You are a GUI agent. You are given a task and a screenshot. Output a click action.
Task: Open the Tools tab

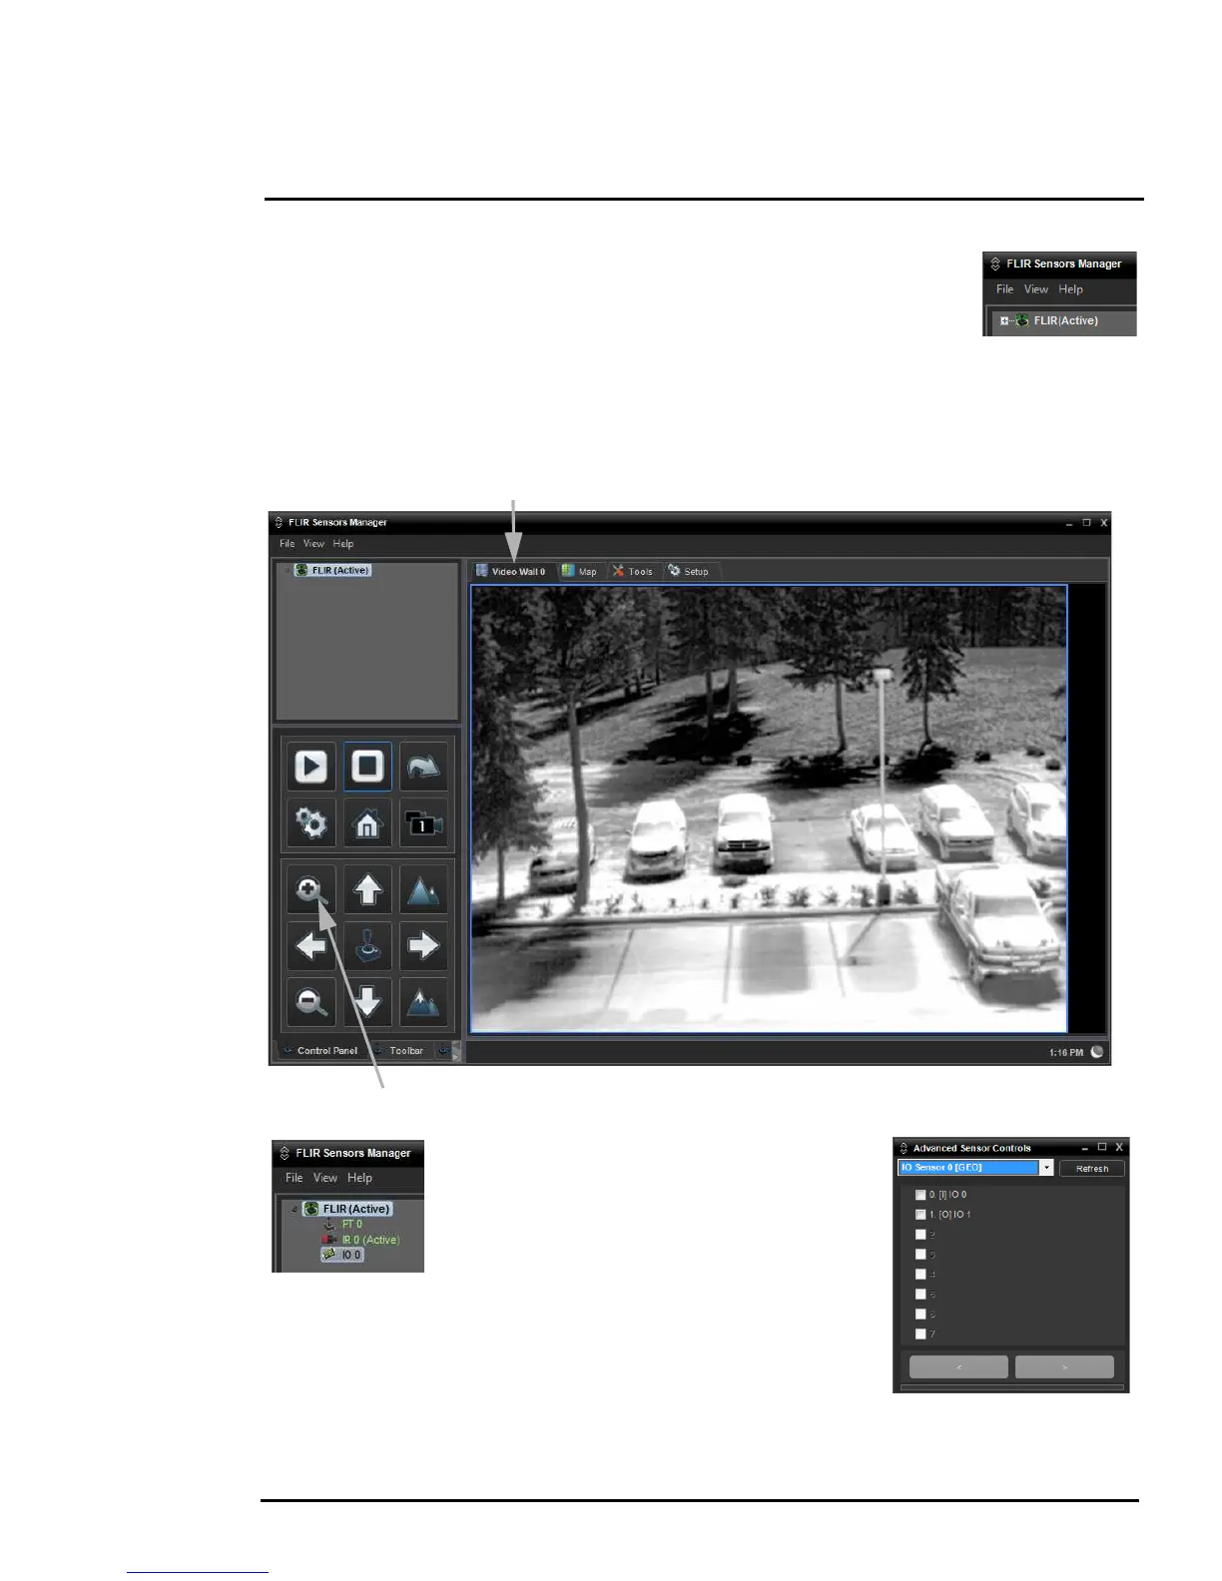click(633, 572)
